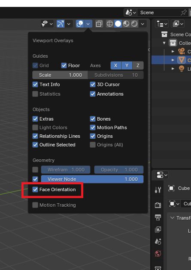
Task: Toggle the X axis button
Action: tap(116, 65)
